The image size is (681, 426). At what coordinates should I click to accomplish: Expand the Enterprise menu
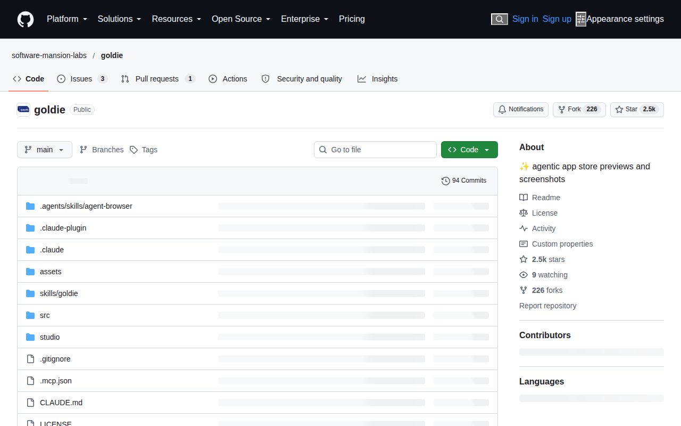coord(305,19)
